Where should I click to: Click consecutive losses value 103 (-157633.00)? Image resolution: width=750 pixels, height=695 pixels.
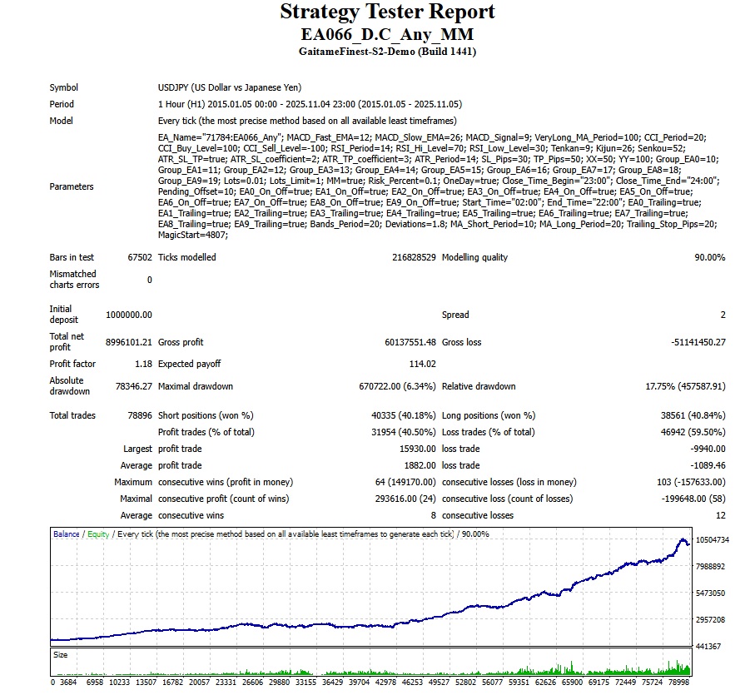click(691, 483)
